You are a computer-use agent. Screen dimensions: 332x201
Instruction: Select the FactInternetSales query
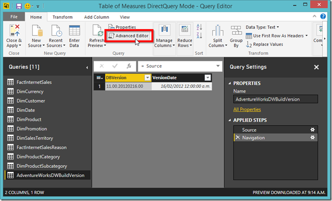pyautogui.click(x=48, y=82)
